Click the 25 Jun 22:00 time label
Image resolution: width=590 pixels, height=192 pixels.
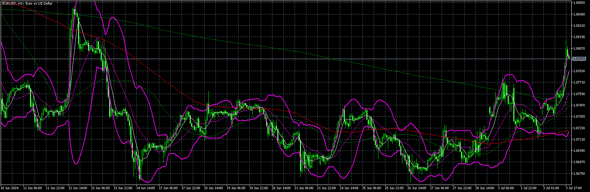point(394,189)
